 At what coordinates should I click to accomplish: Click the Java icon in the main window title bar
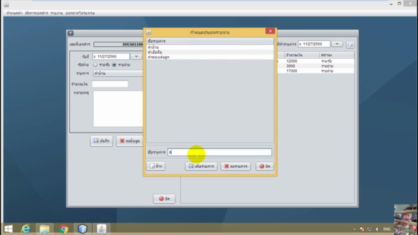[7, 5]
